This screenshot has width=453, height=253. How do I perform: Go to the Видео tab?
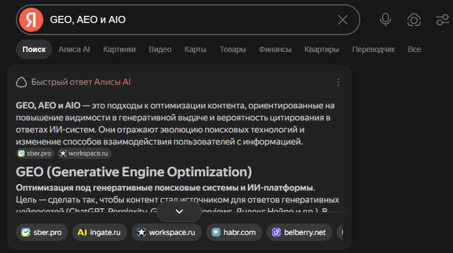point(160,49)
